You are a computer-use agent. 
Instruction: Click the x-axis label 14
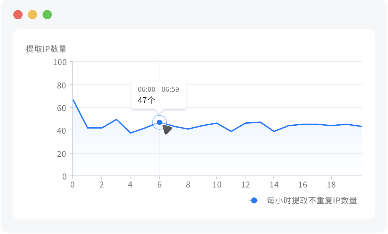(274, 185)
